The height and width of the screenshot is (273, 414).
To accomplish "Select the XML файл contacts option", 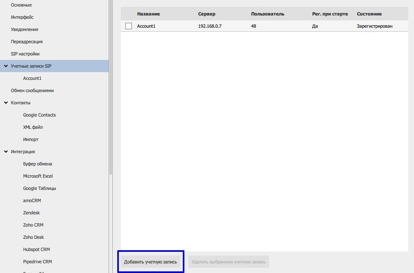I will [x=33, y=127].
